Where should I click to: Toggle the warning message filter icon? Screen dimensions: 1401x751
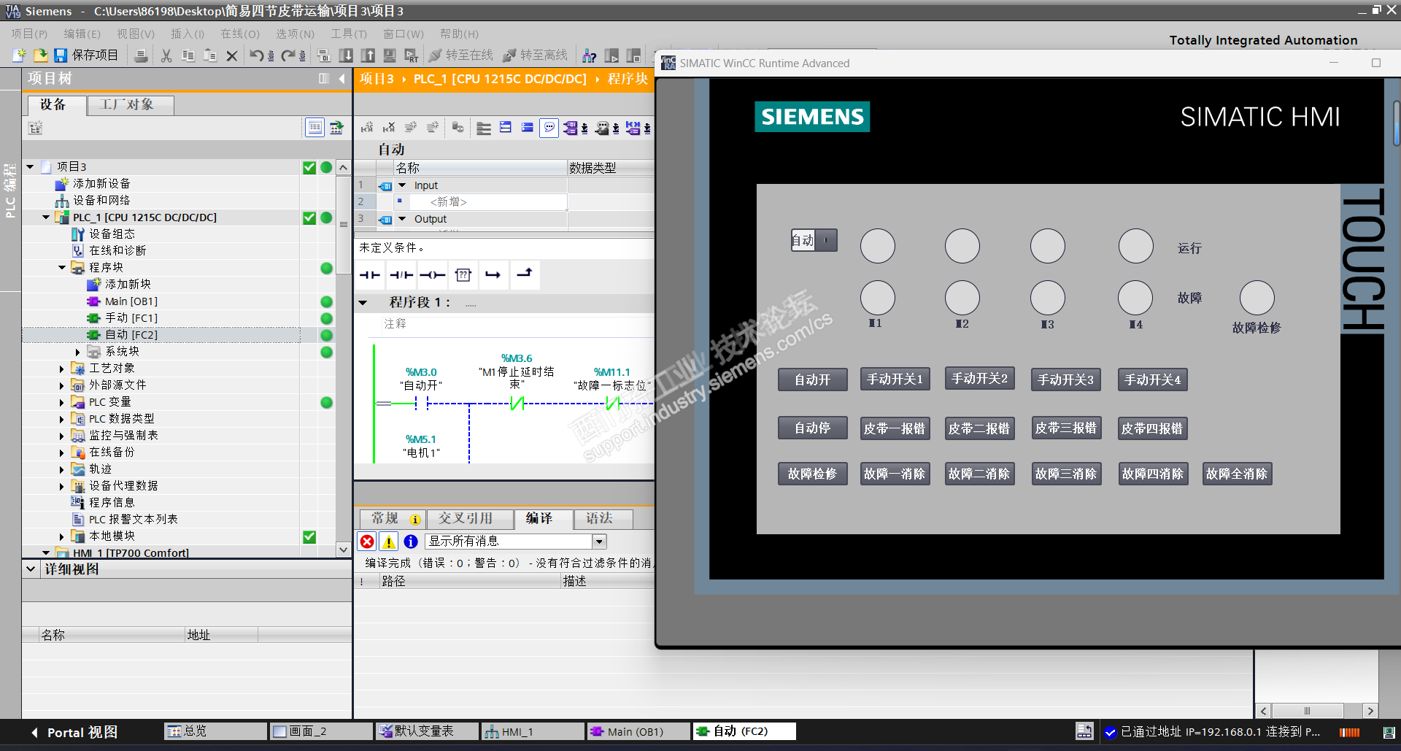tap(389, 542)
